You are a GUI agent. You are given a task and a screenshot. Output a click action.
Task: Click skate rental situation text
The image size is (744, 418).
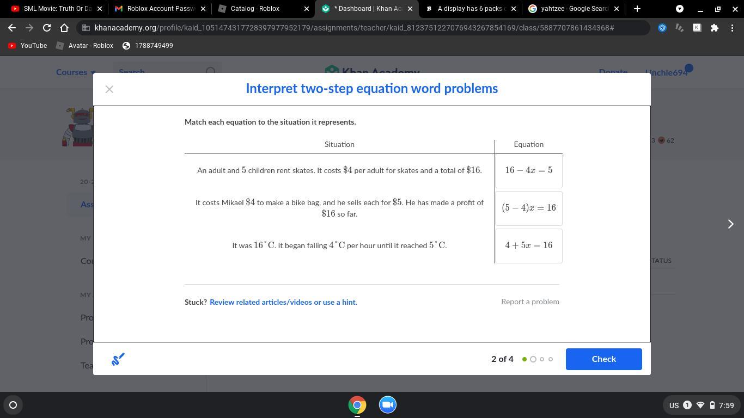339,170
